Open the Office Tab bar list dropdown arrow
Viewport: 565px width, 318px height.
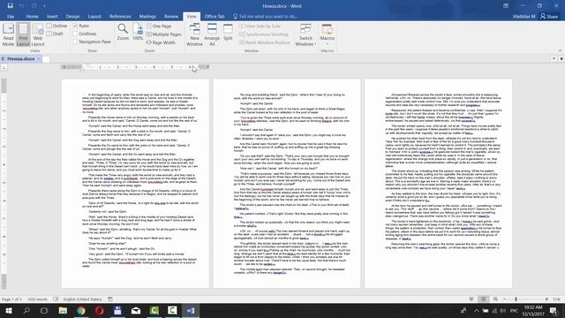[554, 59]
